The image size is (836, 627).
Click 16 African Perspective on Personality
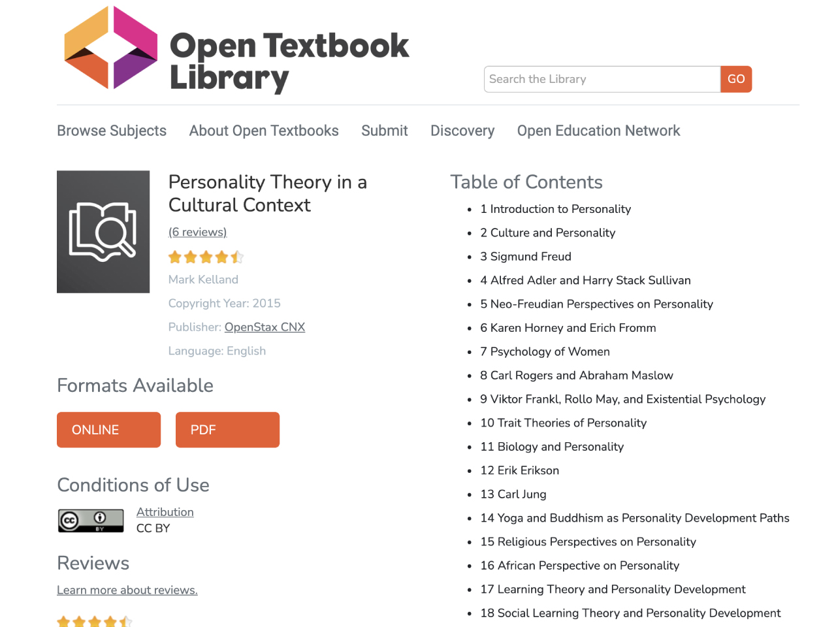580,566
